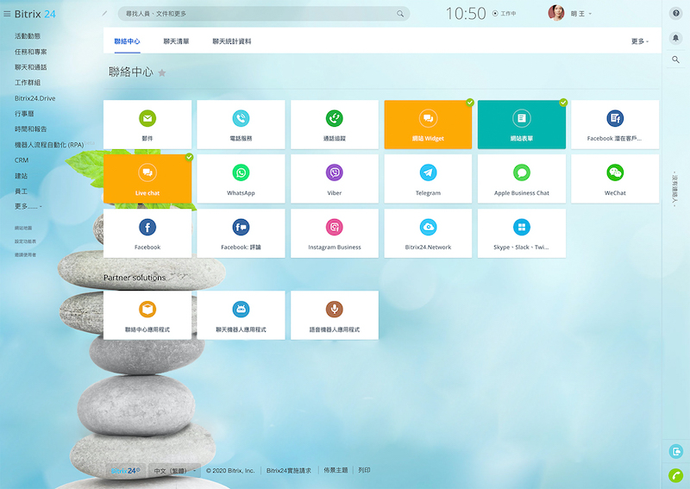This screenshot has height=489, width=690.
Task: Open the teal 網站表單 web form tile
Action: [522, 124]
